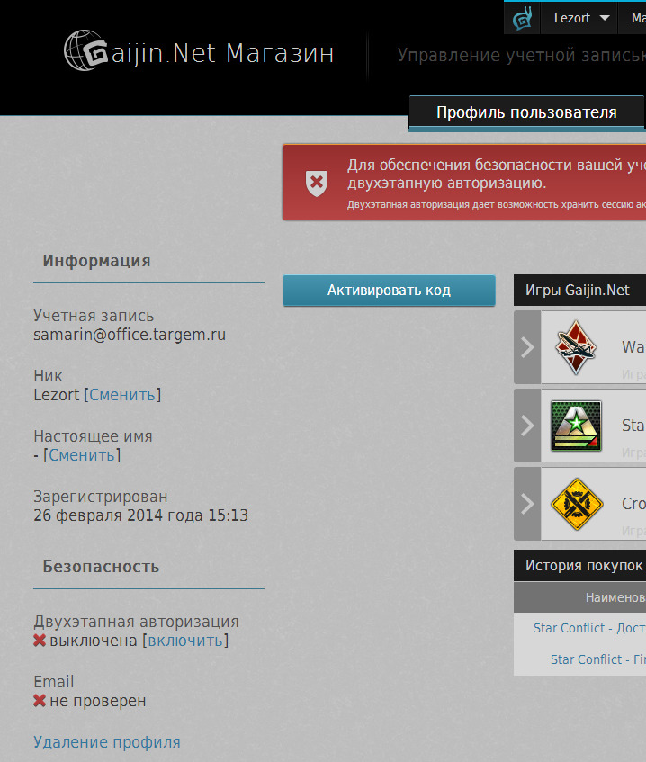The width and height of the screenshot is (646, 762).
Task: Click the История покупок panel header
Action: coord(580,566)
